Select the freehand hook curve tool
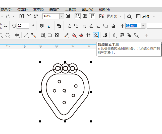Viewport: 162px width, 134px height. (136, 35)
